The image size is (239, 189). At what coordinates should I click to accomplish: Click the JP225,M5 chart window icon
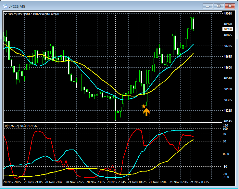tap(5, 6)
